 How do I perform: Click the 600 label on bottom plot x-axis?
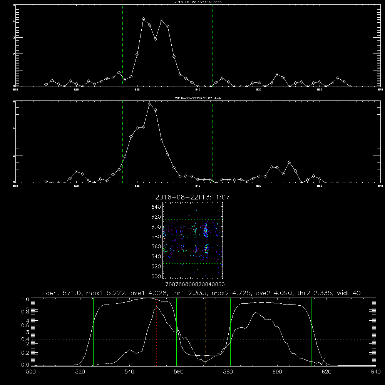(x=277, y=372)
